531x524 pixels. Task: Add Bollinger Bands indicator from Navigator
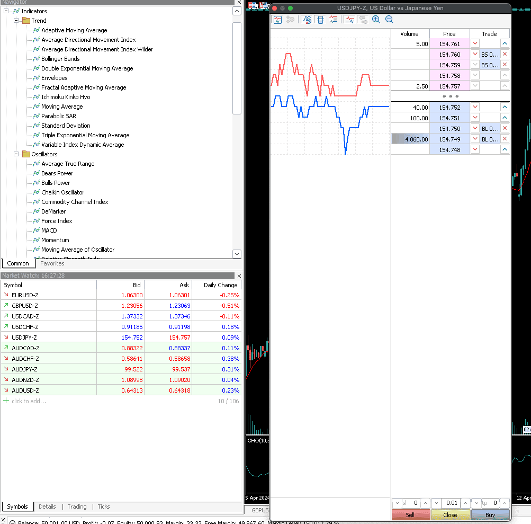point(60,59)
